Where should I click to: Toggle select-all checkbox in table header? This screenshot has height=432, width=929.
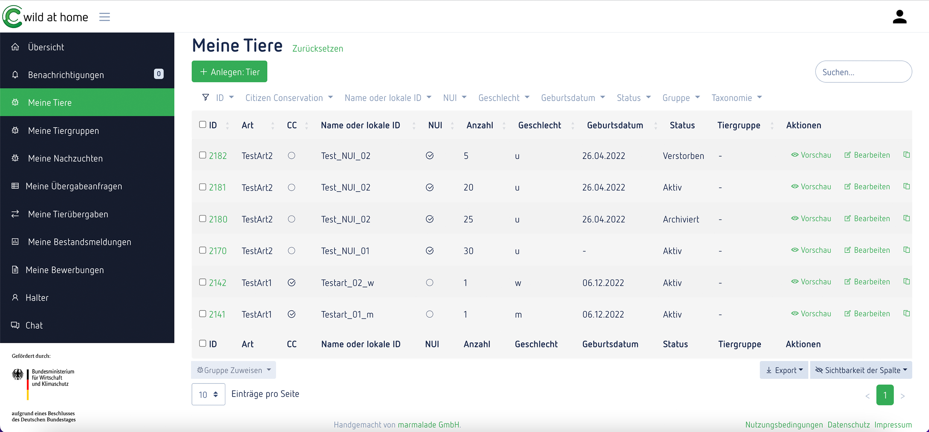point(202,125)
